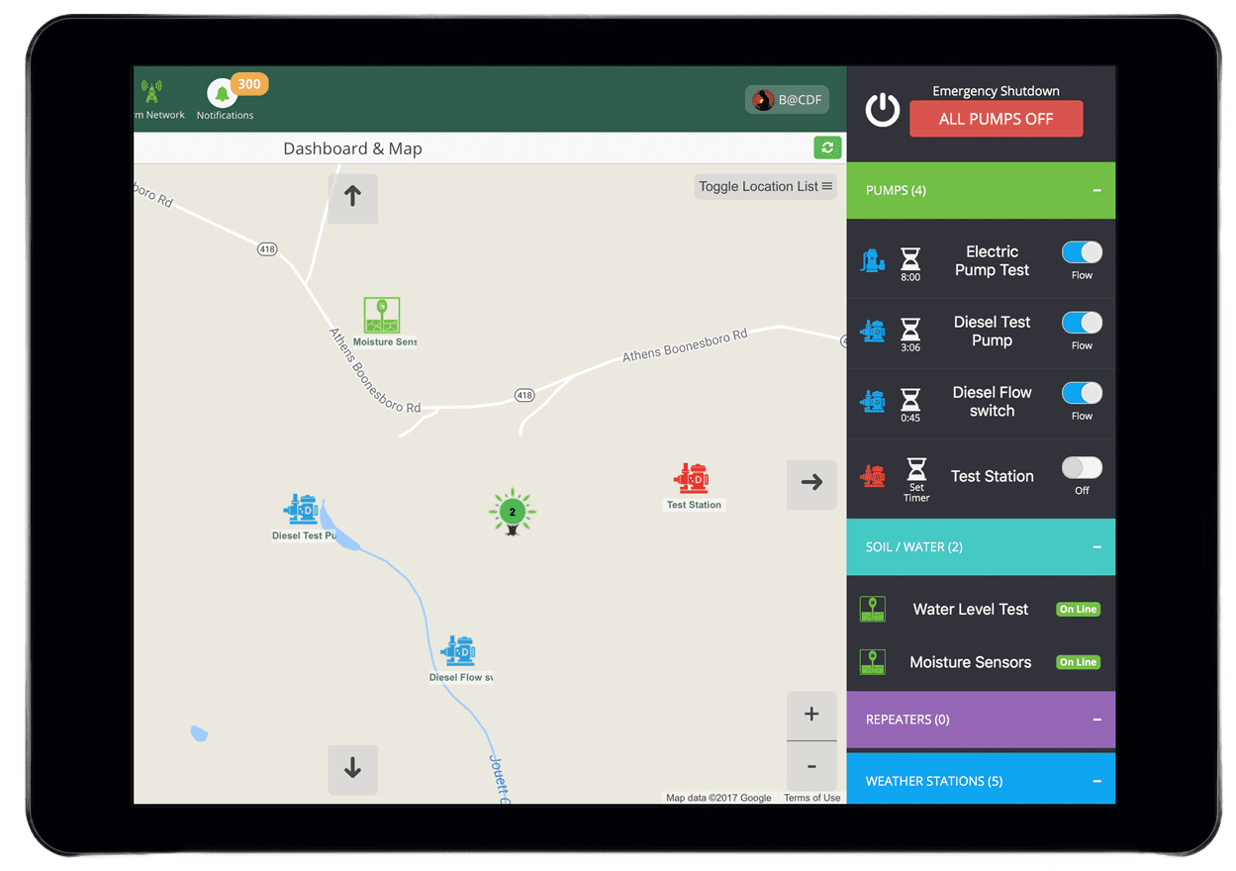Select the Diesel Flow switch map marker
The width and height of the screenshot is (1236, 871).
coord(458,651)
